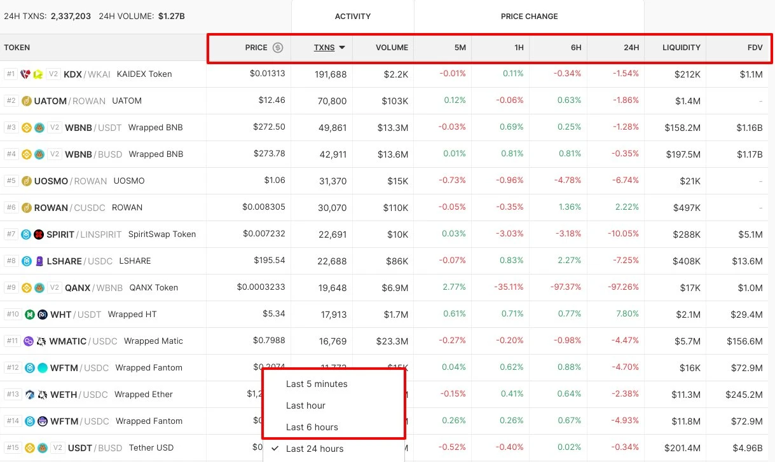Click the -10.05% 24H change cell
This screenshot has width=775, height=462.
(x=624, y=234)
